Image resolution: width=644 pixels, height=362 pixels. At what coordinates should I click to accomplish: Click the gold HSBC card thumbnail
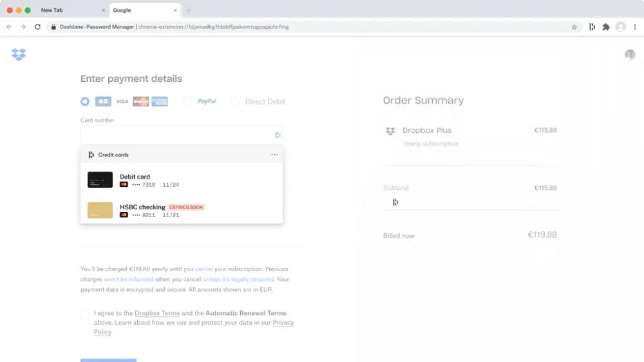100,210
